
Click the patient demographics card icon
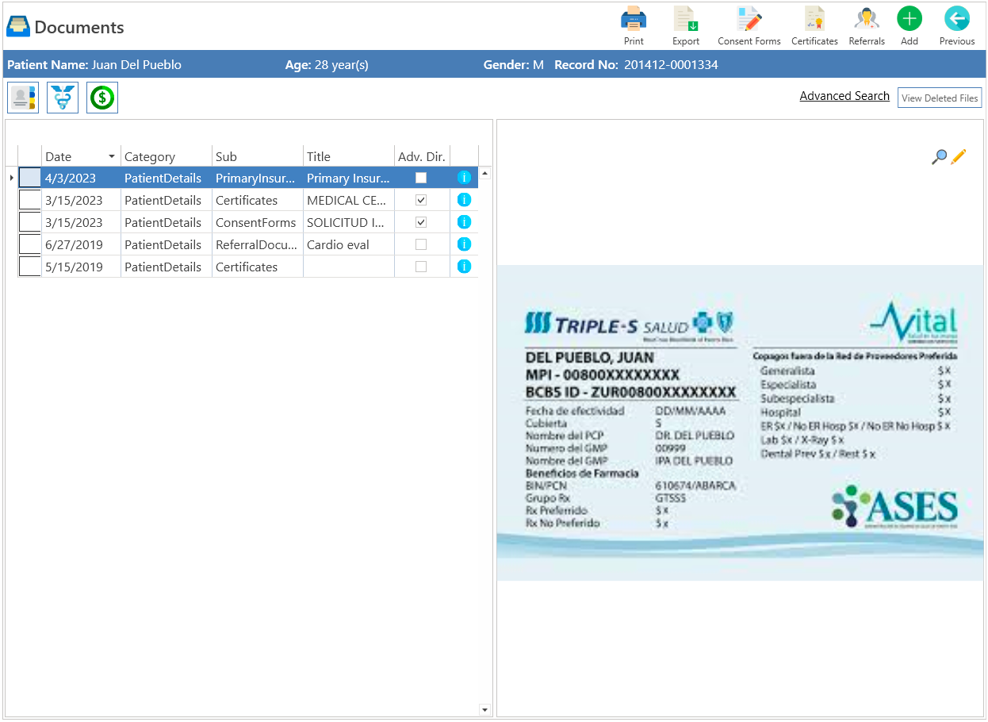point(23,98)
